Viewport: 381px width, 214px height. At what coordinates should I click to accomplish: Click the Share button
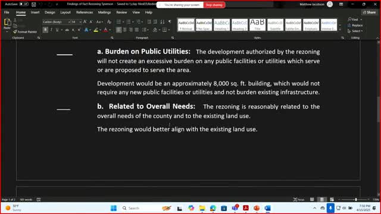tap(369, 12)
